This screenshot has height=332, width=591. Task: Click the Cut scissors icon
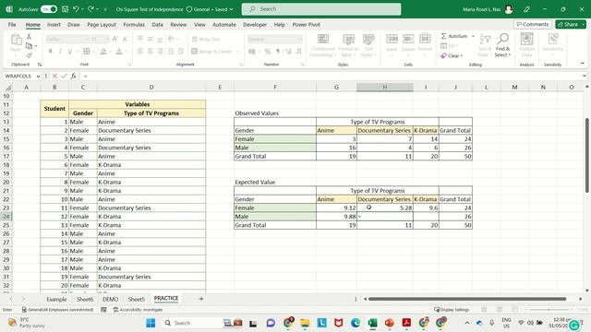coord(29,37)
